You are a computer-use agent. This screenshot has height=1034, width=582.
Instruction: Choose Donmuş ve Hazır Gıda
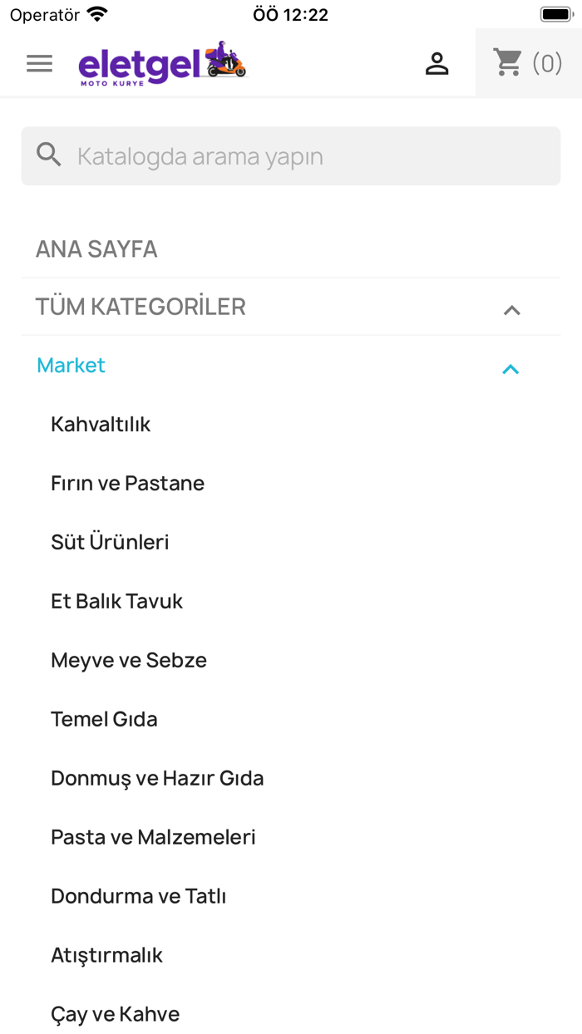click(x=157, y=779)
